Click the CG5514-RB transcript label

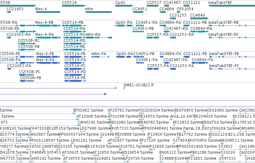(73, 22)
